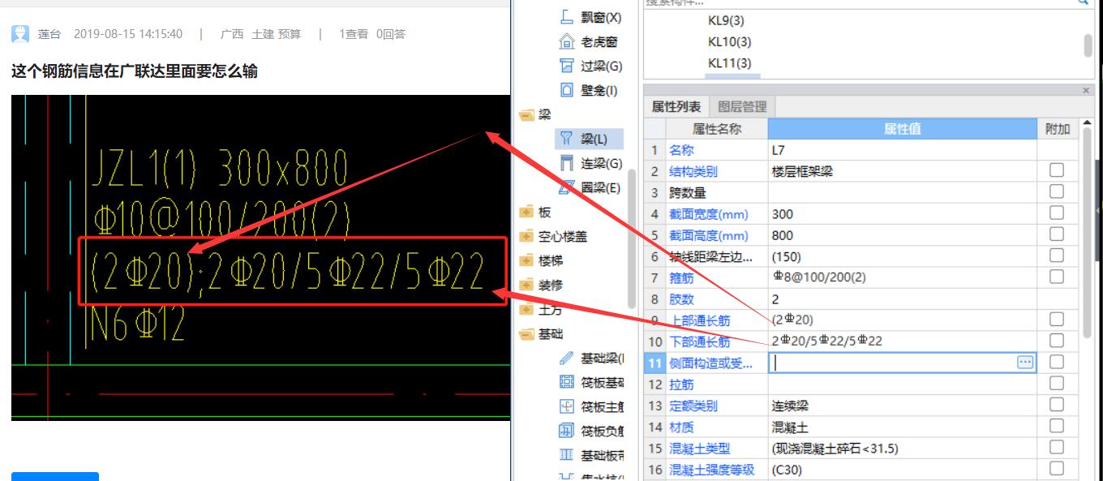This screenshot has width=1103, height=481.
Task: Select KL9(3) in component list
Action: click(x=726, y=20)
